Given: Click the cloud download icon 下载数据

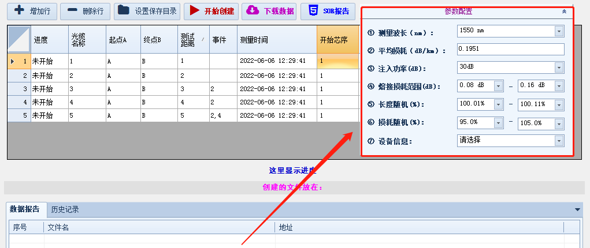Looking at the screenshot, I should click(253, 10).
